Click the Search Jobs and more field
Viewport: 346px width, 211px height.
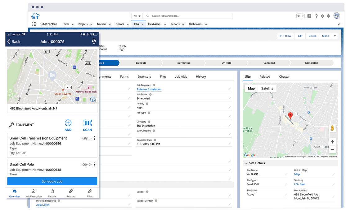(187, 16)
